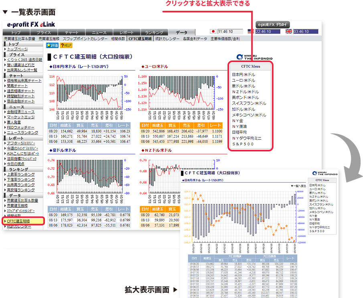Open 各国金利データ in the top sub-menu bar
Image resolution: width=363 pixels, height=298 pixels.
pos(195,39)
